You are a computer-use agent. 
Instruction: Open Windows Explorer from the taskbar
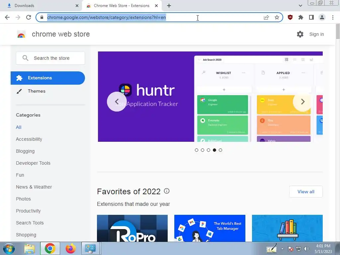pyautogui.click(x=30, y=248)
